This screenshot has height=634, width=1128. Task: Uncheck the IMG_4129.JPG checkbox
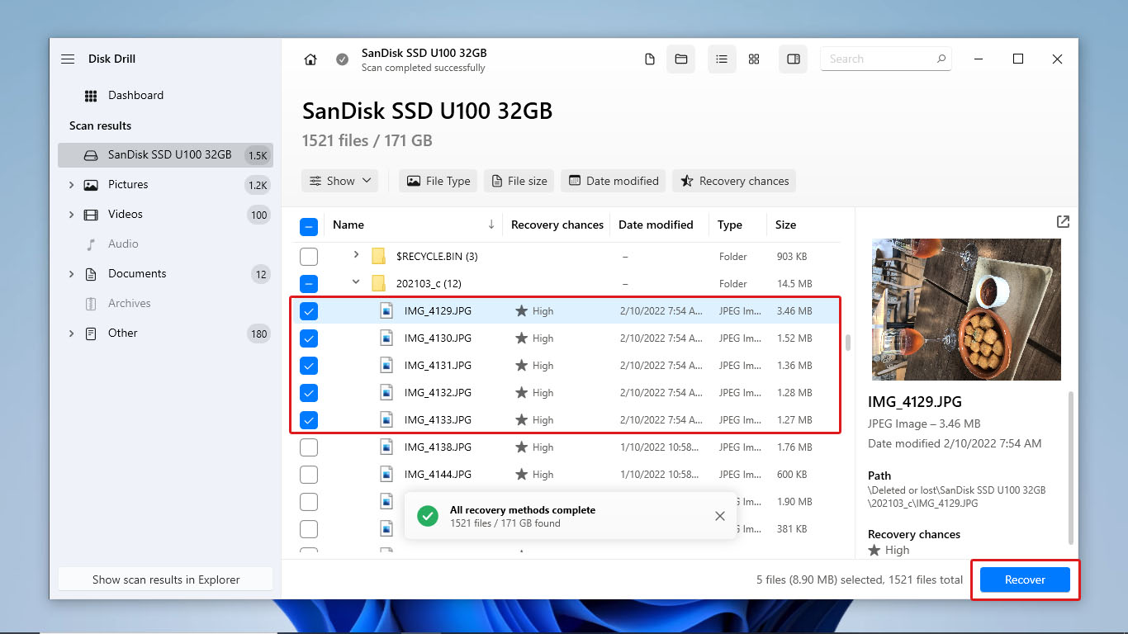(309, 311)
